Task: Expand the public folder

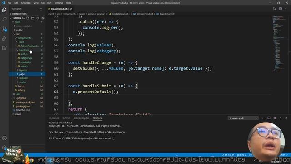Action: (19, 30)
